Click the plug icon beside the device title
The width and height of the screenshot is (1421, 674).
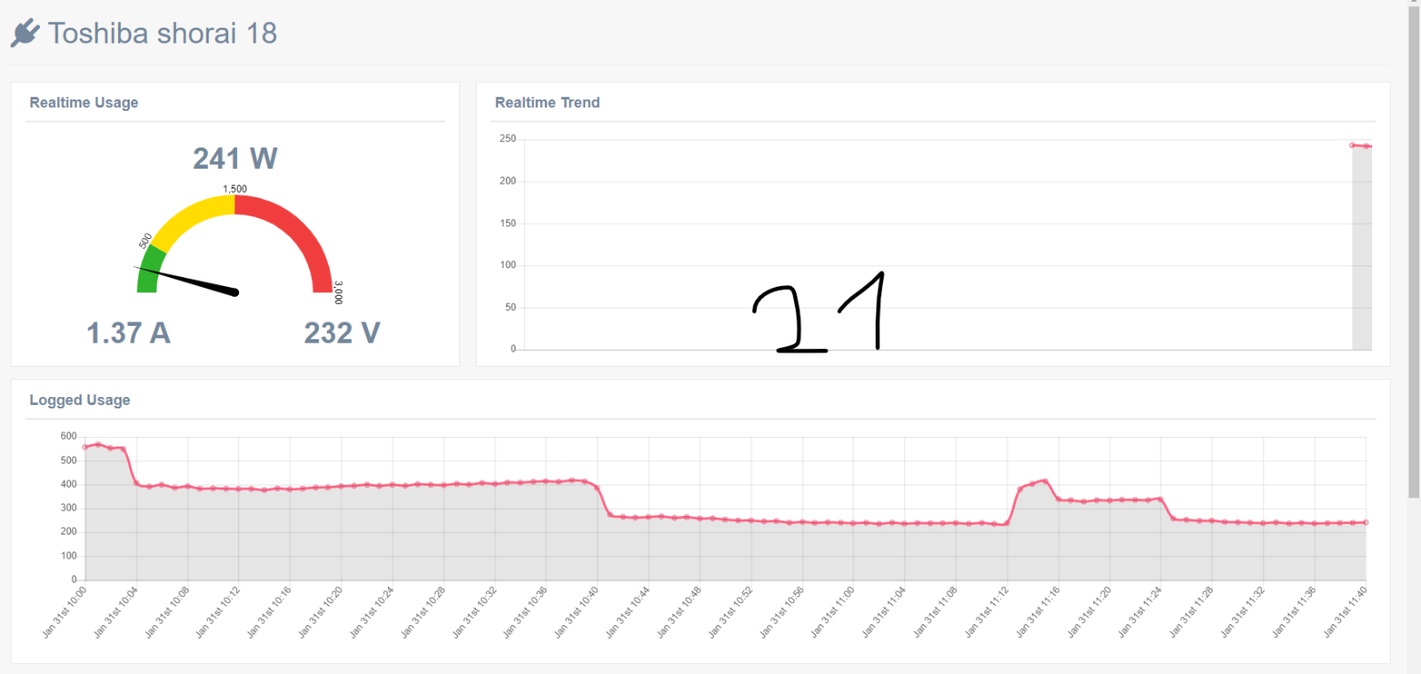pos(25,33)
